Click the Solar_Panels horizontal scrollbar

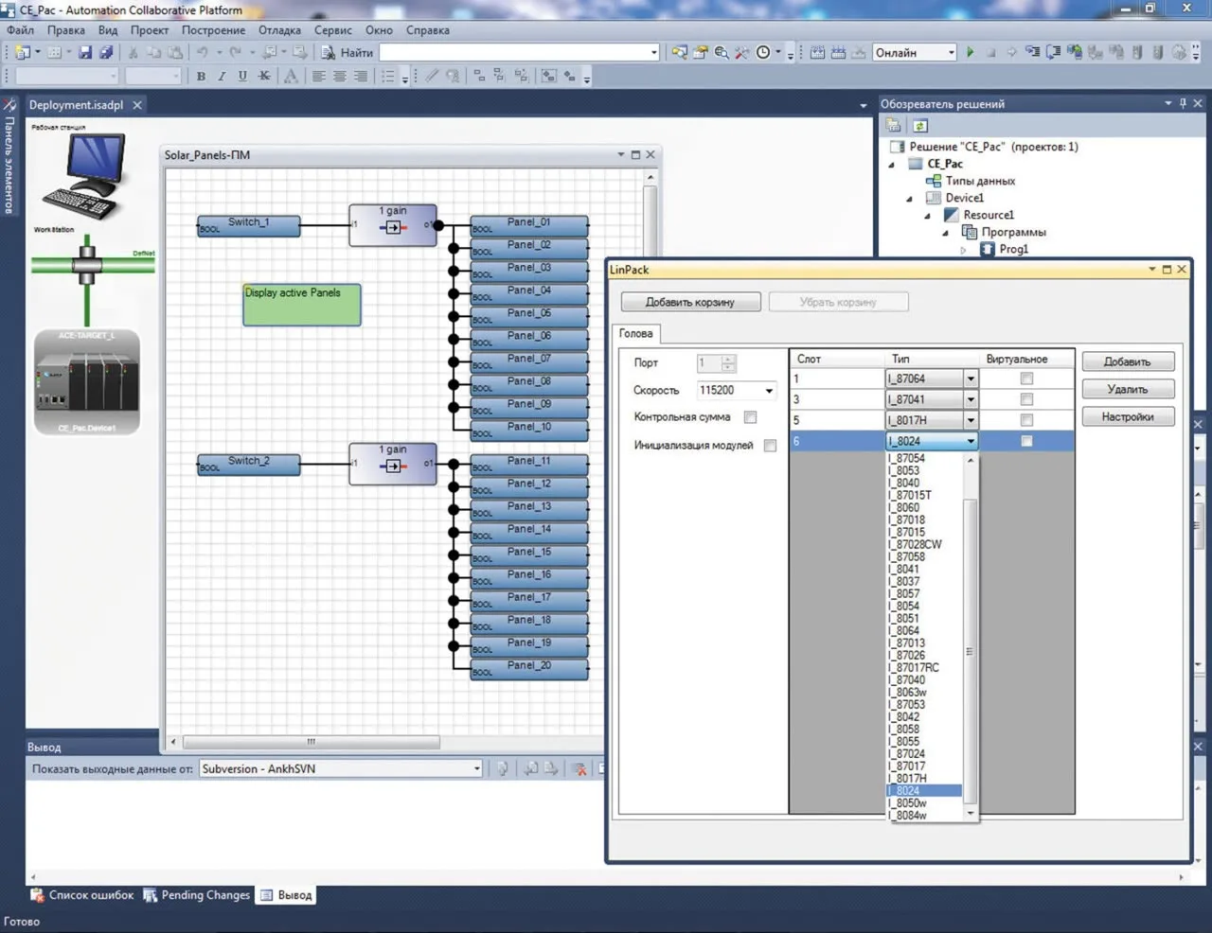[x=312, y=742]
